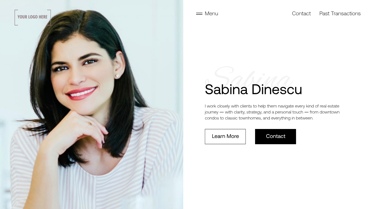The image size is (373, 209).
Task: Select the 'Menu' text label
Action: click(x=211, y=13)
